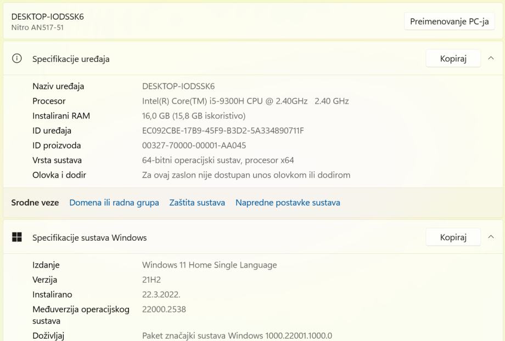Click the info icon beside Specifikacije uređaja
Screen dimensions: 505x341
click(x=17, y=59)
